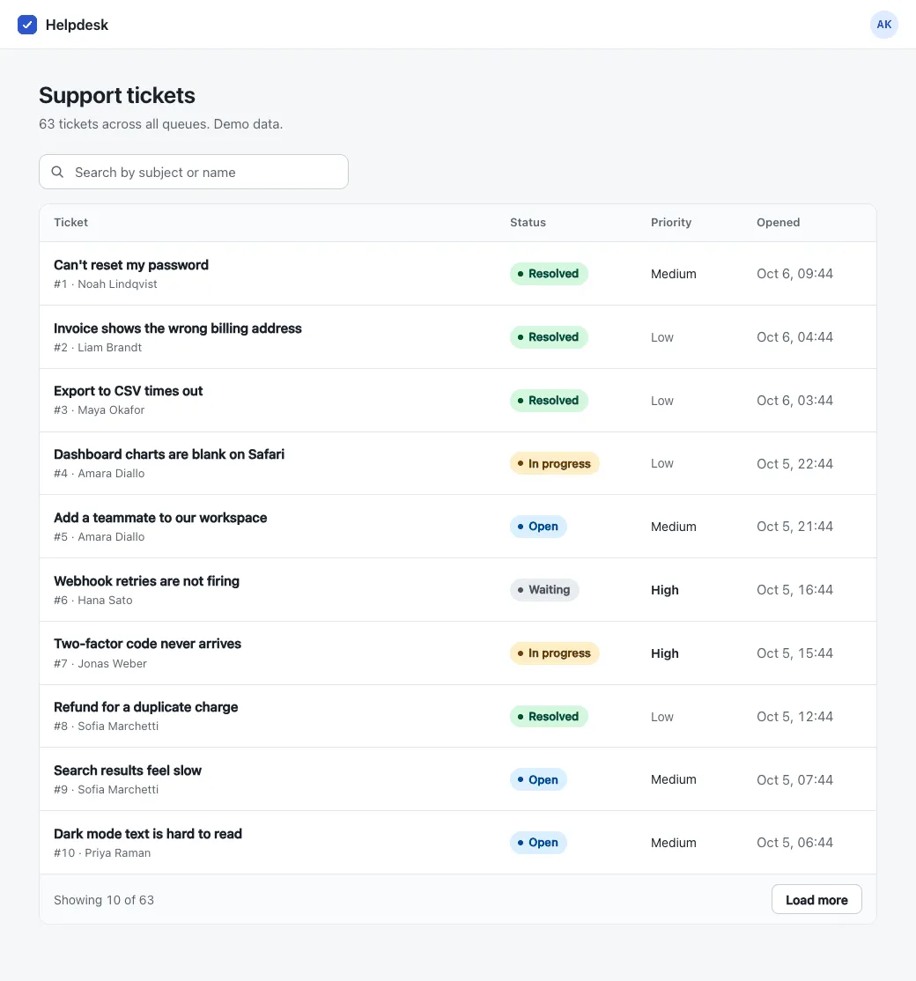Load more tickets
This screenshot has width=916, height=981.
click(x=816, y=900)
